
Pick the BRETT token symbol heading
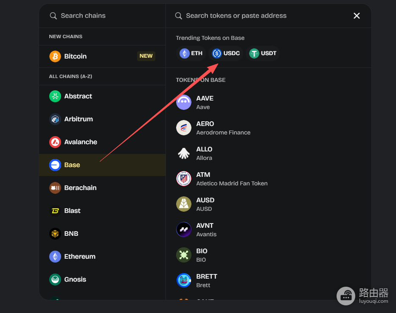click(x=207, y=277)
